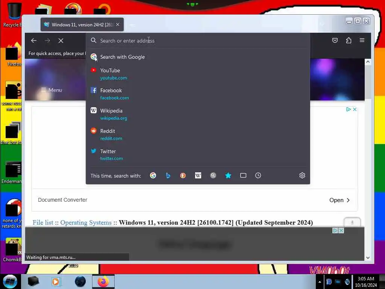This screenshot has width=385, height=289.
Task: Open Firefox hamburger application menu
Action: (x=362, y=40)
